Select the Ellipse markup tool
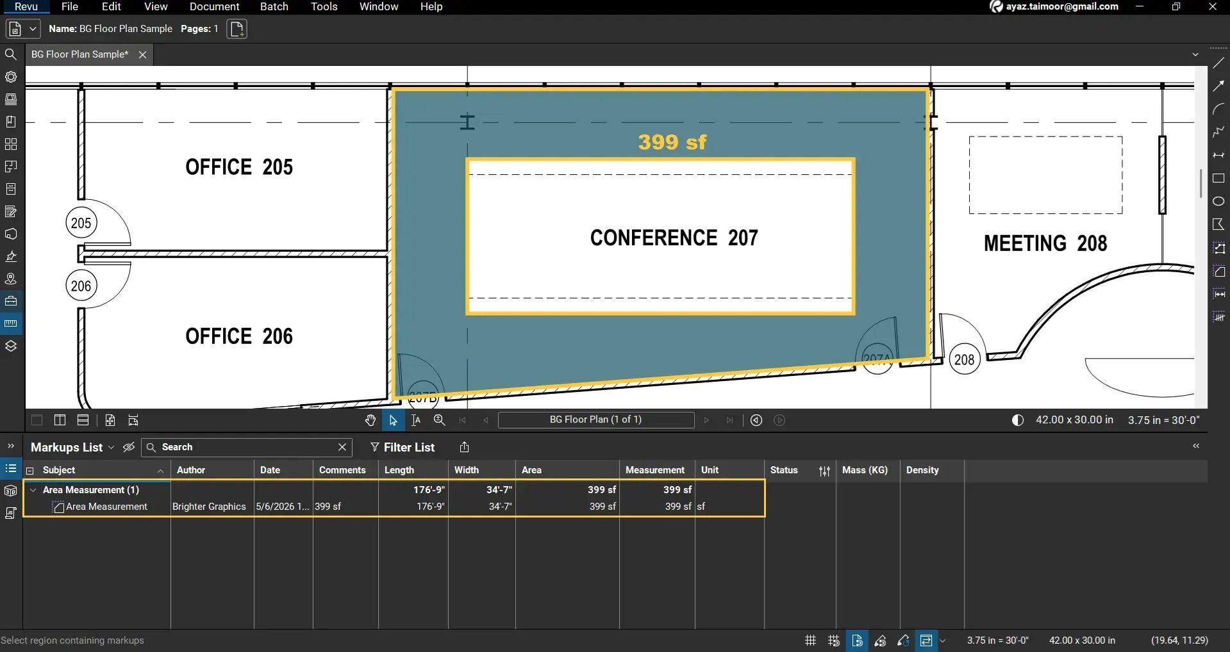1230x652 pixels. [x=1218, y=201]
